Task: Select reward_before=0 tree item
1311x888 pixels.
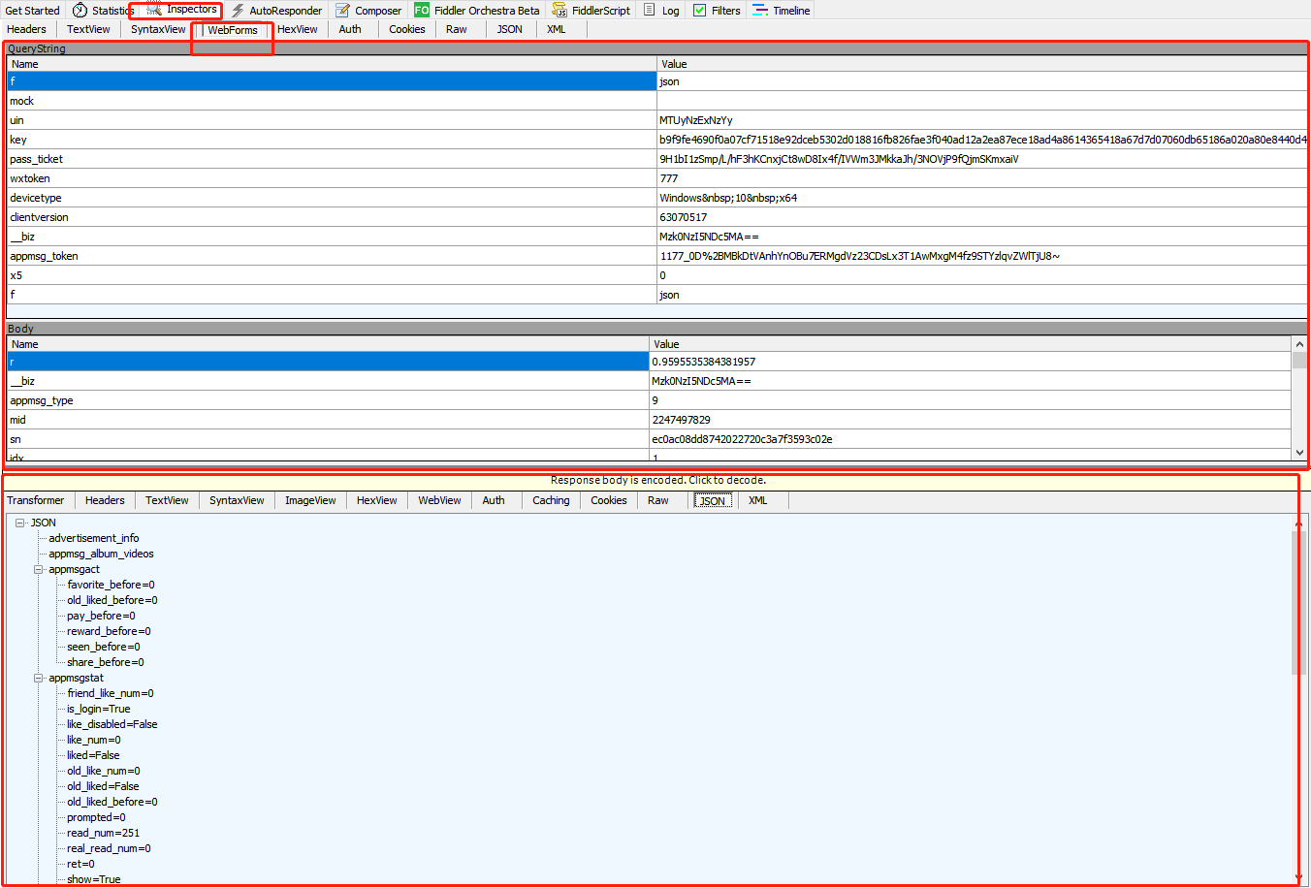Action: click(x=109, y=631)
